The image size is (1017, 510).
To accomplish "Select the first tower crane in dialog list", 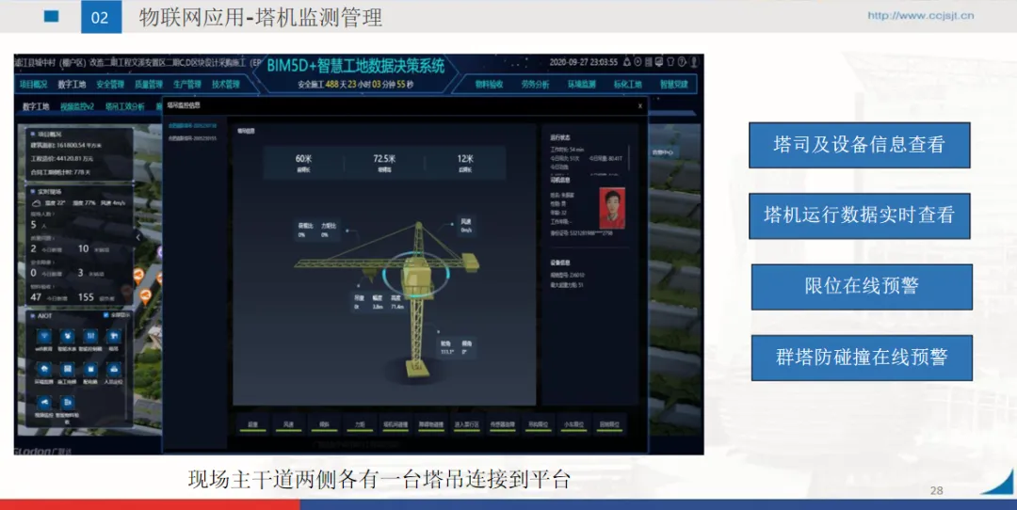I will click(x=193, y=126).
